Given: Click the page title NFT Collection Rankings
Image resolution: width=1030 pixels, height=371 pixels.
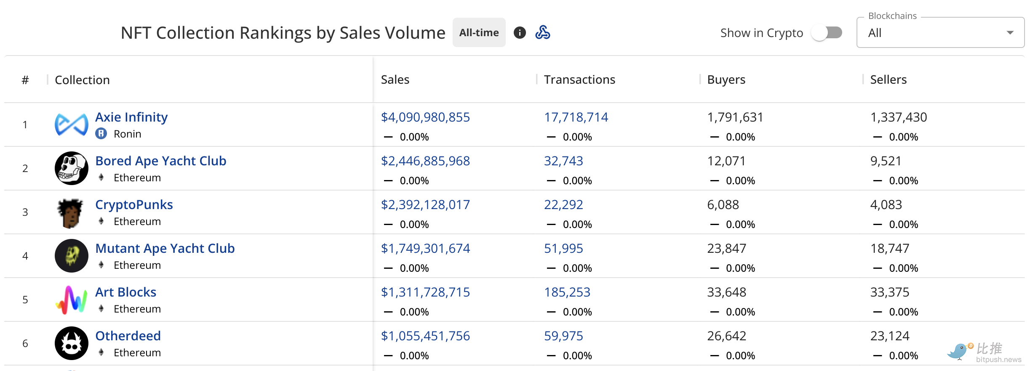Looking at the screenshot, I should [x=283, y=33].
